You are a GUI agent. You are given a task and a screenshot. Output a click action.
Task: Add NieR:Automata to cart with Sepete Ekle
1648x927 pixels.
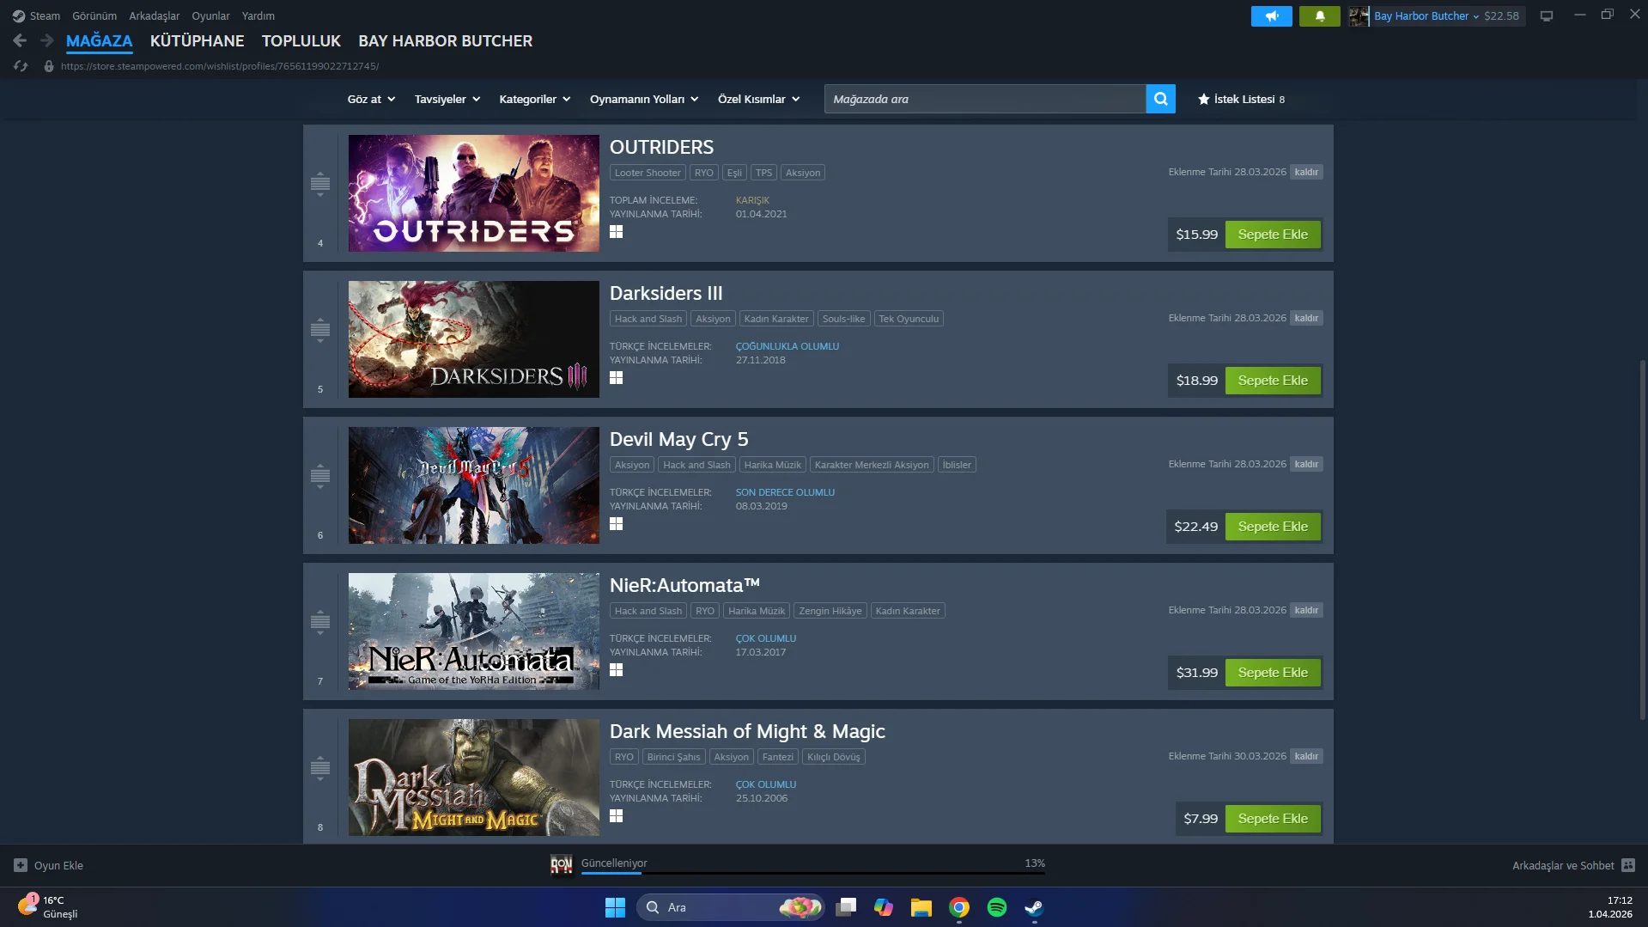(x=1273, y=673)
